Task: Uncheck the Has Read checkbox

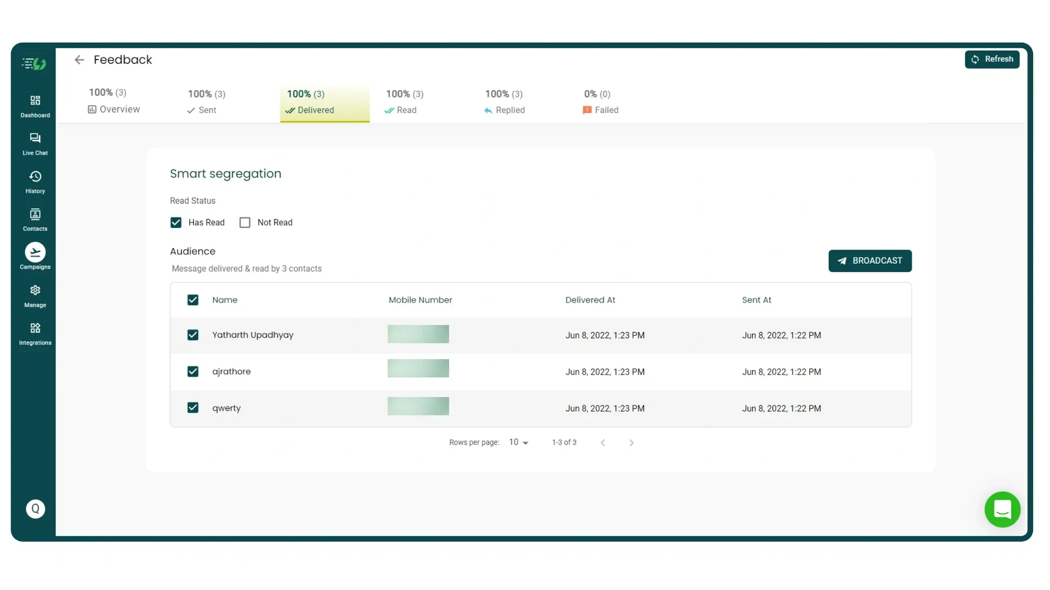Action: (176, 222)
